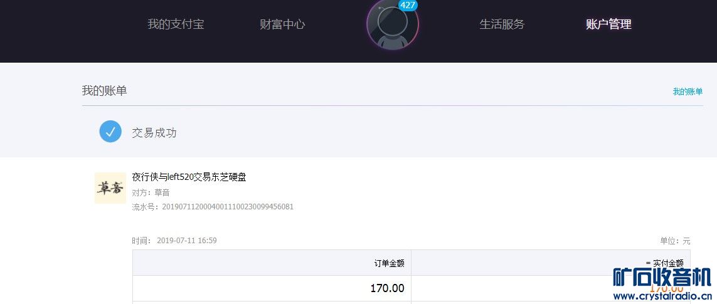717x304 pixels.
Task: Open the user avatar profile icon
Action: pos(393,25)
